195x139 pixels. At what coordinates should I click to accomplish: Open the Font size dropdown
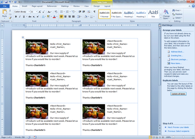click(36, 12)
